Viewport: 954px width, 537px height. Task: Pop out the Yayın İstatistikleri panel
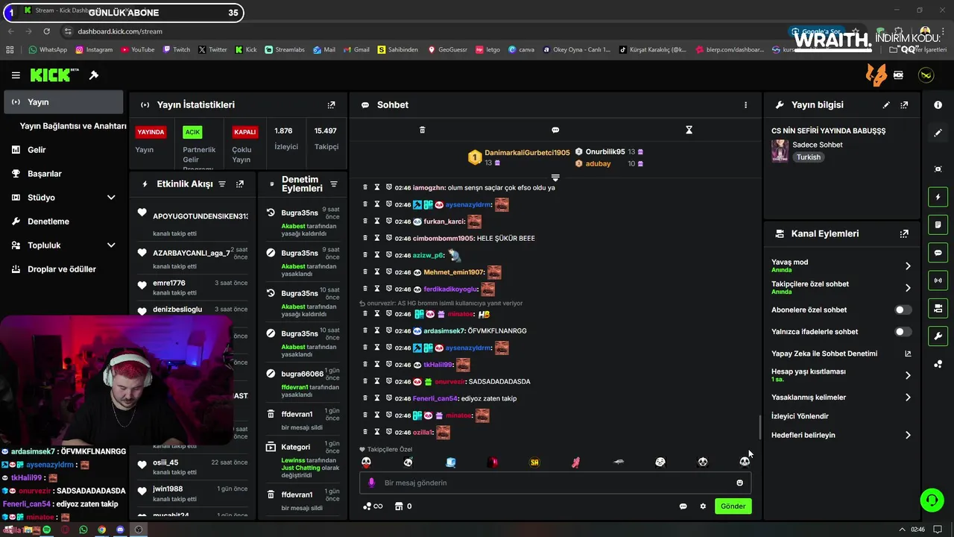click(332, 105)
